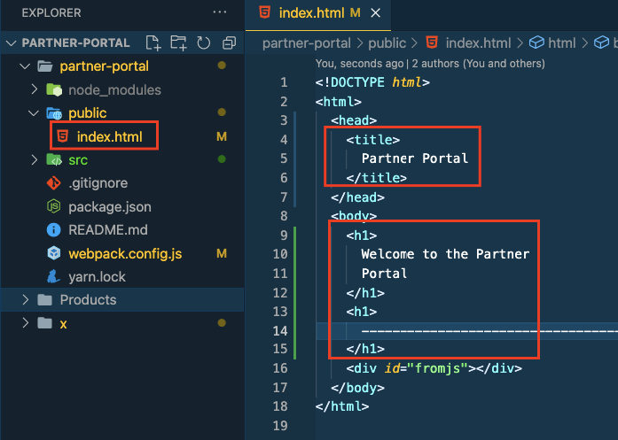
Task: Click index.html in the breadcrumb path
Action: 479,42
